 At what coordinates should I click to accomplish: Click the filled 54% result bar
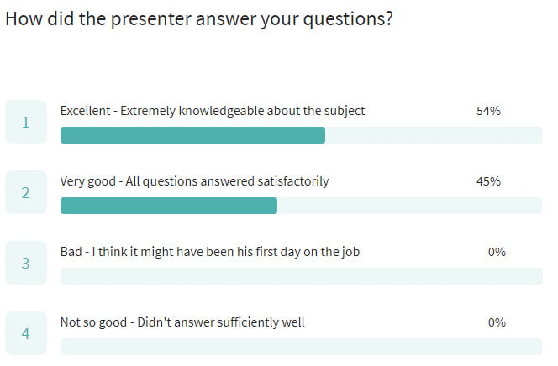(x=192, y=135)
